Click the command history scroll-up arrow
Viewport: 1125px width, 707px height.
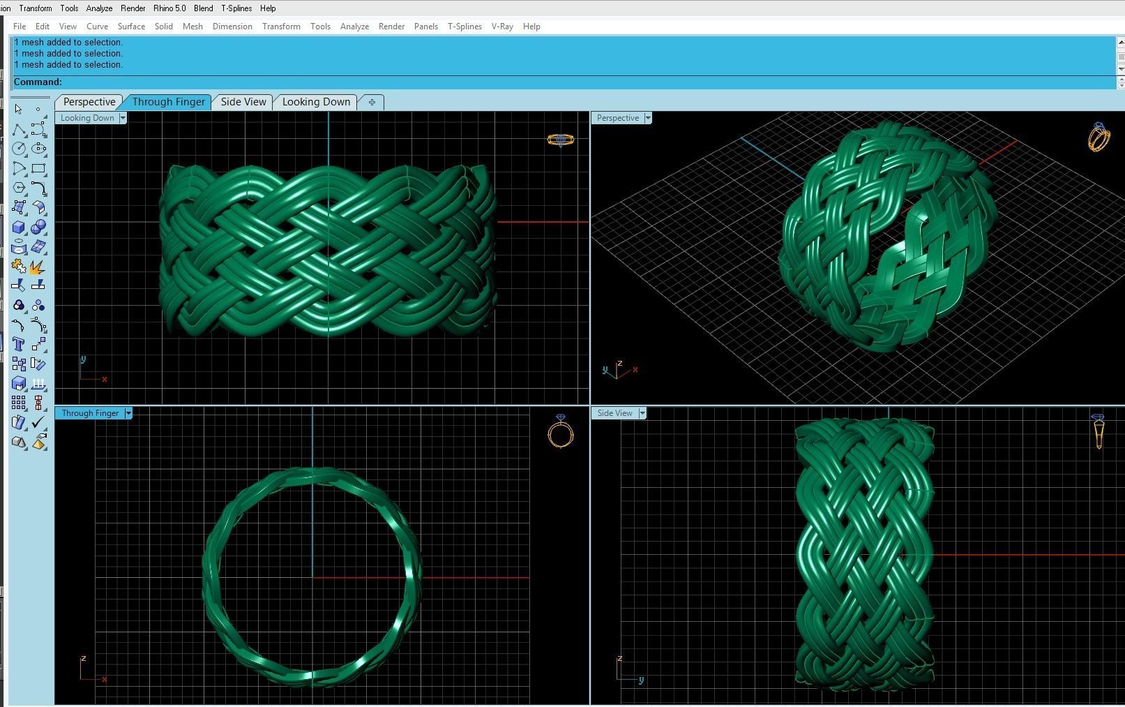pos(1120,43)
